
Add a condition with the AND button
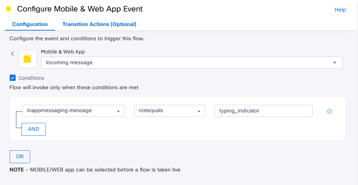pyautogui.click(x=34, y=129)
